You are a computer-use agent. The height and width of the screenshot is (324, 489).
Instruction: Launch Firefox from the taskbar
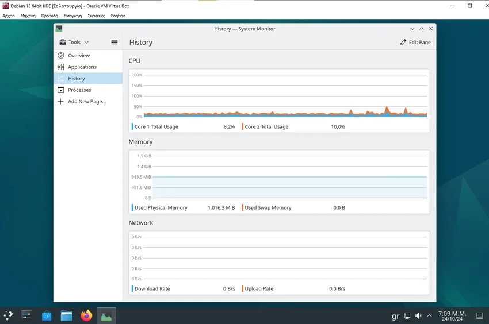[x=86, y=315]
